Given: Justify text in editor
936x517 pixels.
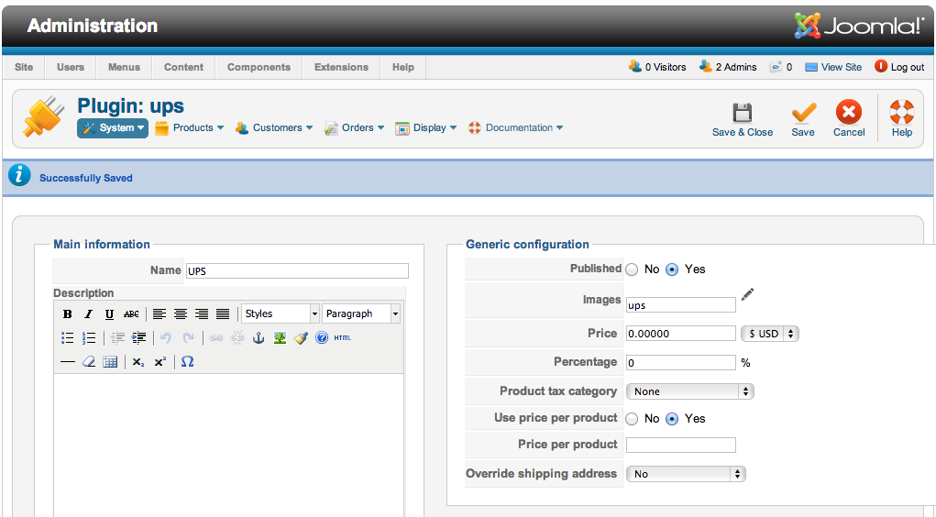Looking at the screenshot, I should coord(223,314).
